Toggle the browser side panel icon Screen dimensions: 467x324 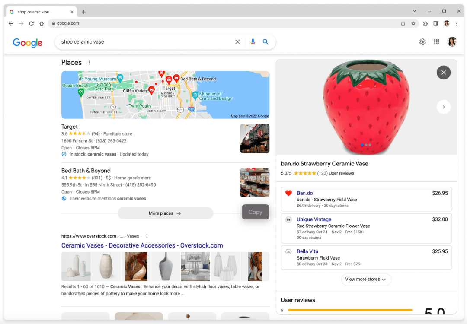pyautogui.click(x=436, y=23)
